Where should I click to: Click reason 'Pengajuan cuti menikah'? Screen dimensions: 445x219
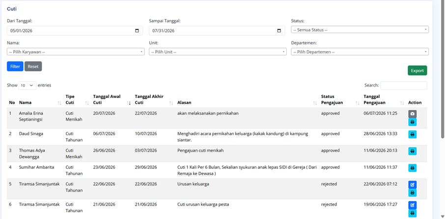pyautogui.click(x=200, y=150)
